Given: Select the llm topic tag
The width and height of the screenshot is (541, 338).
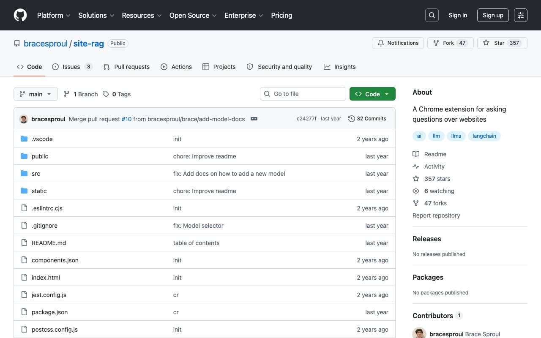Looking at the screenshot, I should click(436, 136).
